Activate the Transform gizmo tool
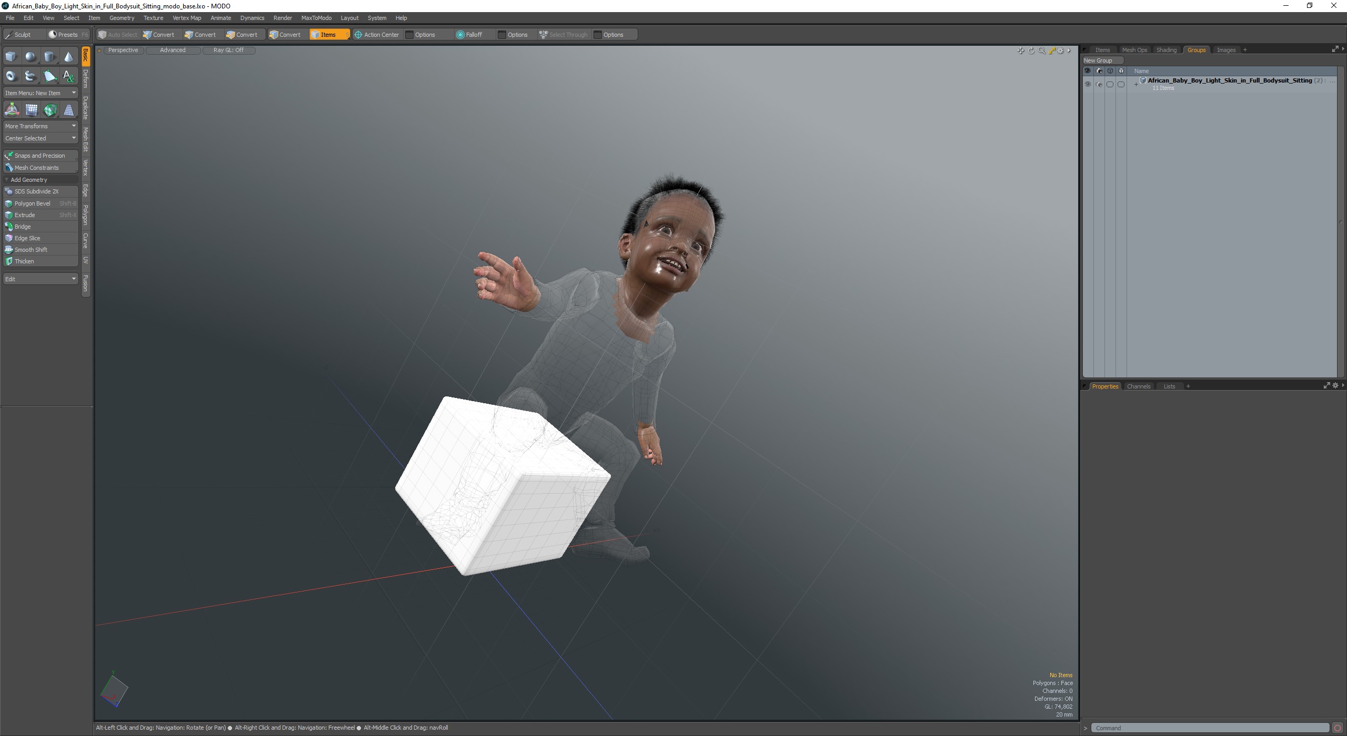 tap(12, 110)
